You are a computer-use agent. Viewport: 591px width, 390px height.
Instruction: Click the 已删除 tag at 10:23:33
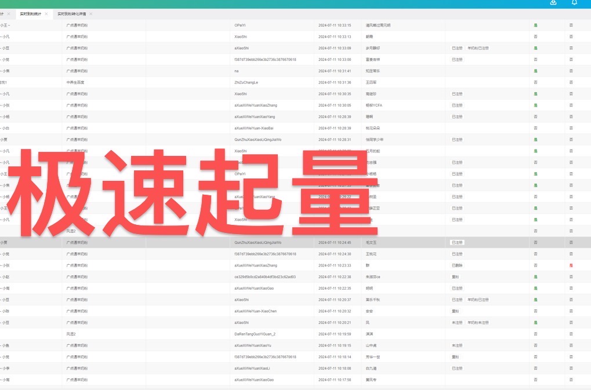[457, 265]
